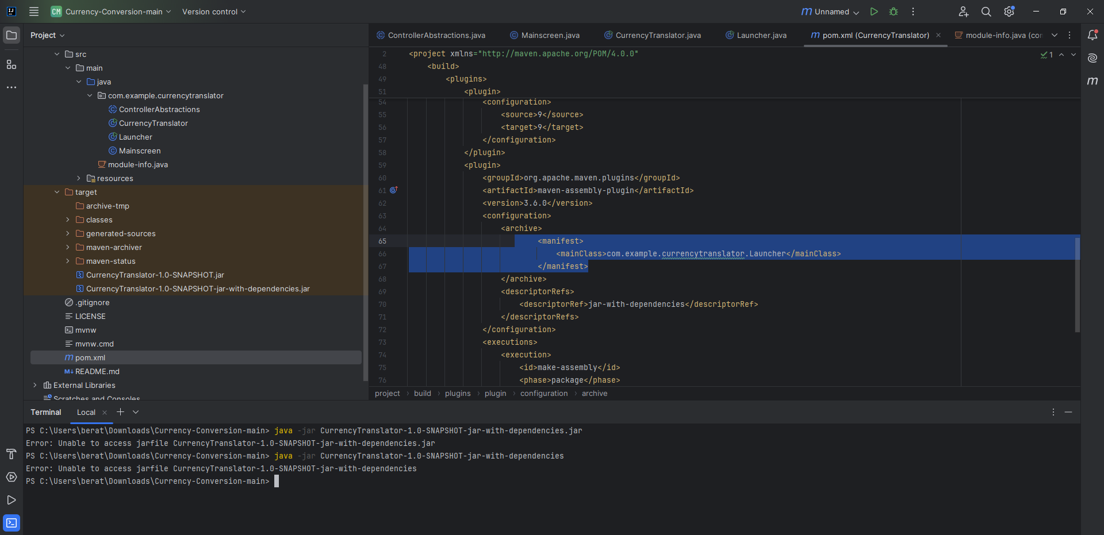
Task: Click the 'plugins' breadcrumb item
Action: click(457, 394)
